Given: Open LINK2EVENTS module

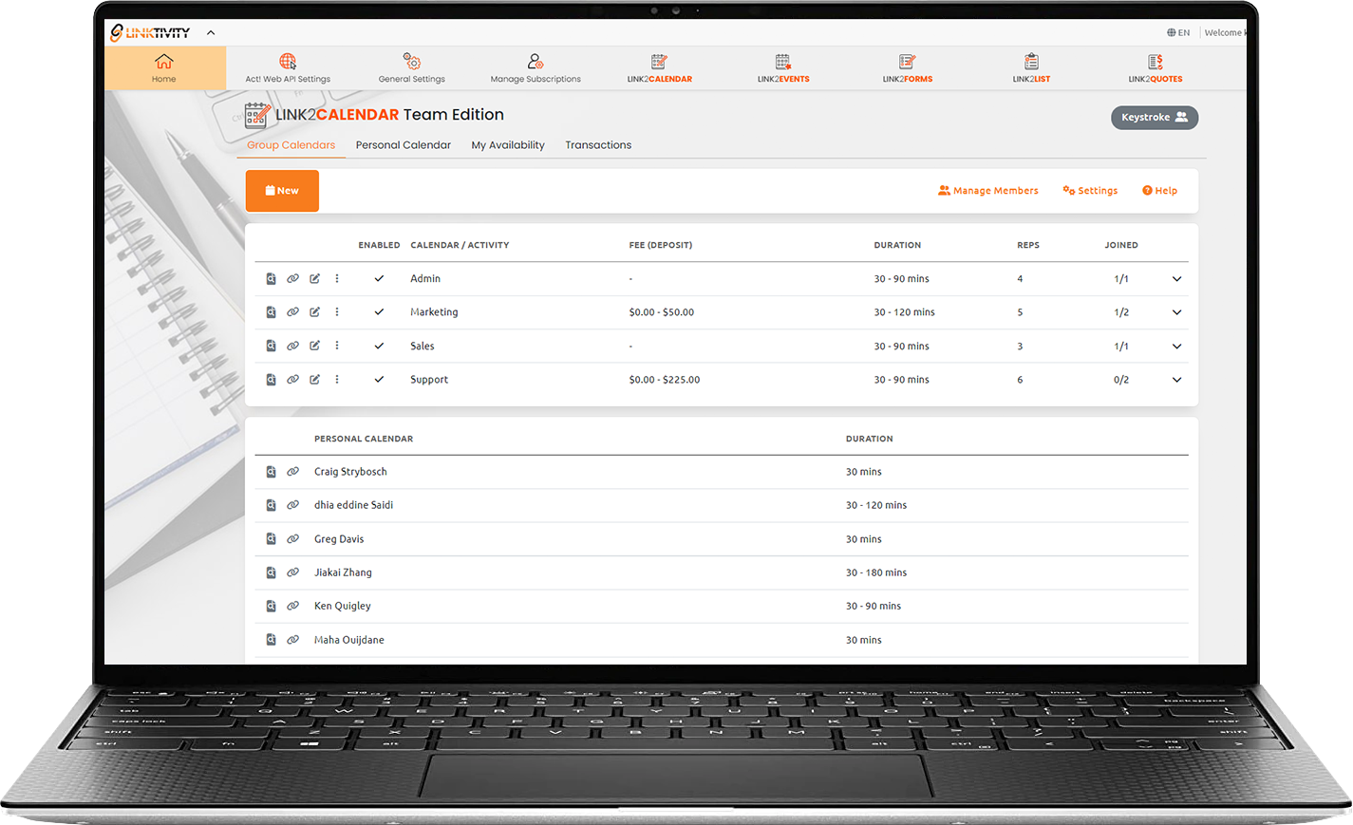Looking at the screenshot, I should point(783,68).
